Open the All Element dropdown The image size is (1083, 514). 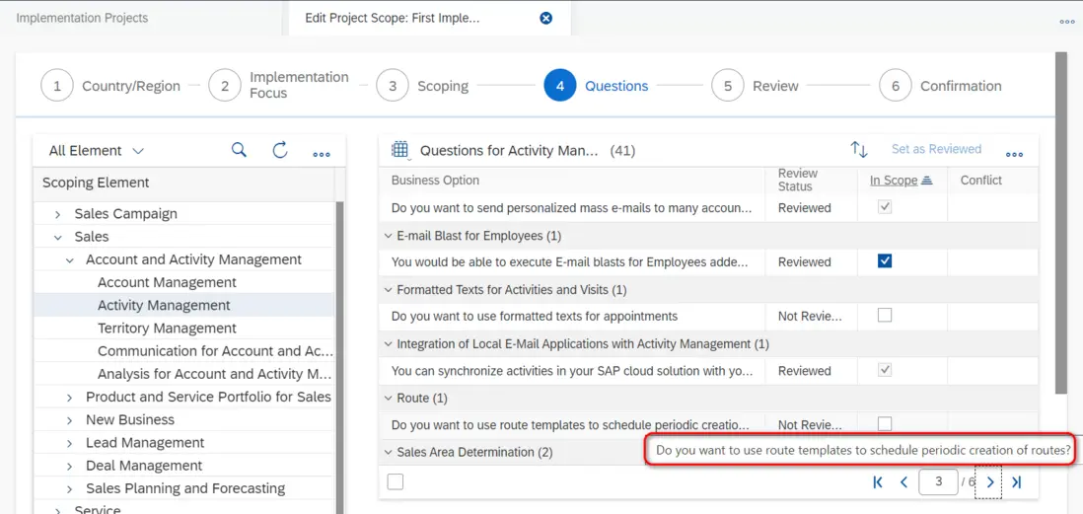click(x=96, y=150)
